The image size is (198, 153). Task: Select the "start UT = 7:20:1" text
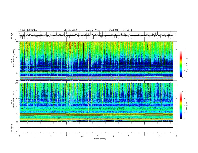click(x=121, y=30)
